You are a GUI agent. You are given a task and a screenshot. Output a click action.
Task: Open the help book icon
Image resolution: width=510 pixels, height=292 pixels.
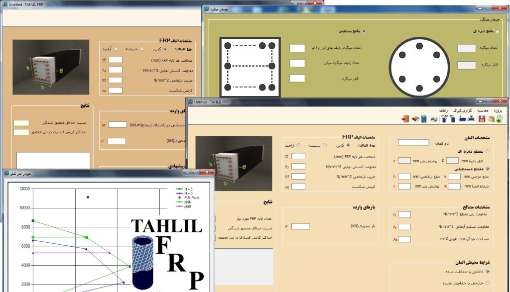tap(415, 119)
